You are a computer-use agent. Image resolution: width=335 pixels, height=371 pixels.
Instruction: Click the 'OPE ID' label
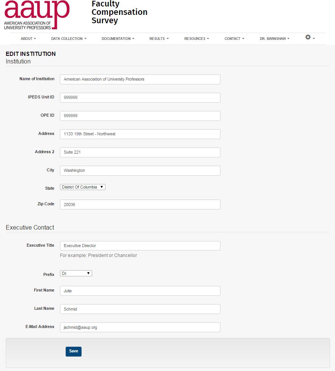(47, 115)
